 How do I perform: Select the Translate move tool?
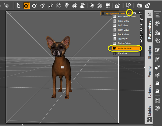point(43,6)
